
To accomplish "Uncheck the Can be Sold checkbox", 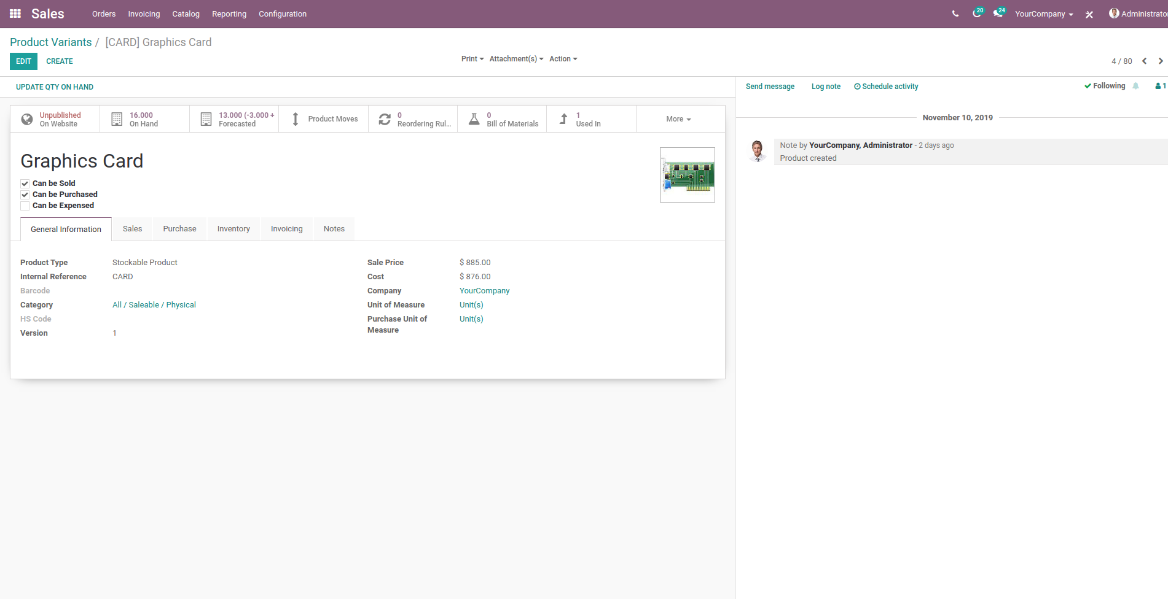I will (25, 183).
